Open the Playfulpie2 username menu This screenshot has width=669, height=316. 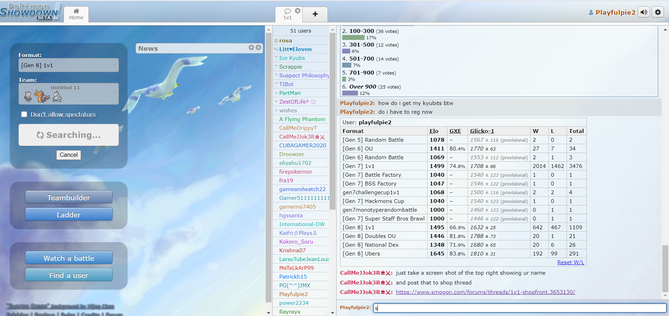(x=612, y=12)
